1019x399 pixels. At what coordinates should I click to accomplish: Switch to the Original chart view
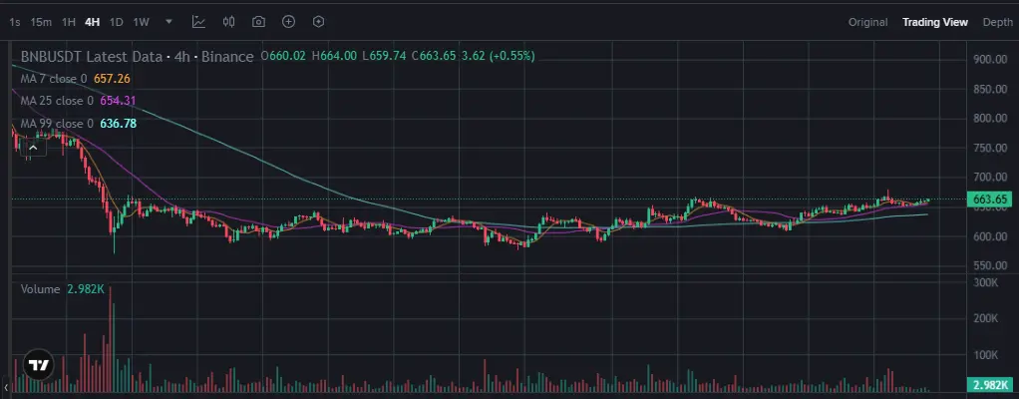[x=867, y=22]
